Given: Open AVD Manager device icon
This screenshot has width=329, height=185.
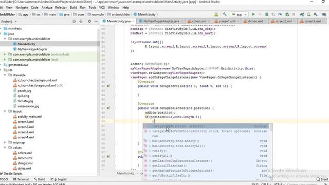Looking at the screenshot, I should click(308, 14).
